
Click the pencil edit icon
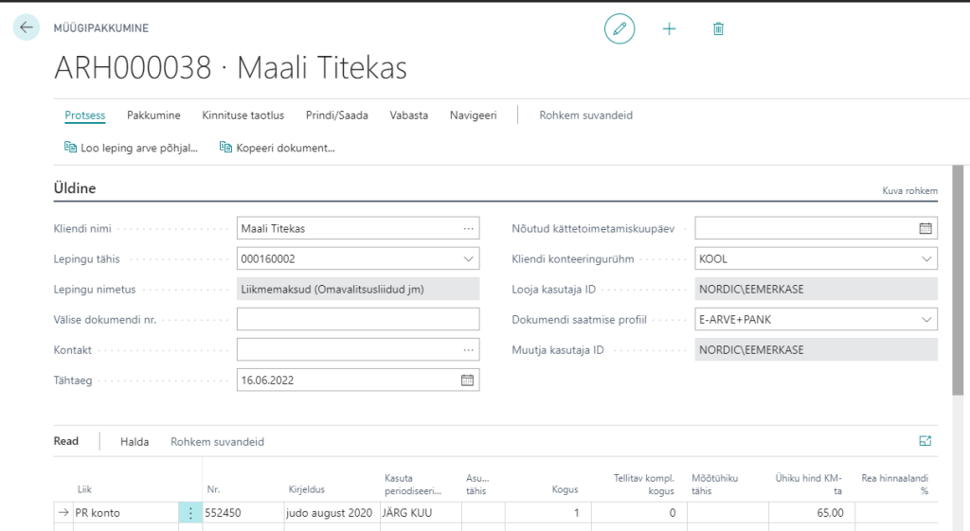point(620,28)
